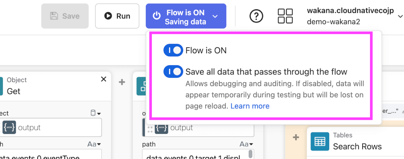Open the object field type dropdown
Screen dimensions: 404x159
(x=96, y=113)
